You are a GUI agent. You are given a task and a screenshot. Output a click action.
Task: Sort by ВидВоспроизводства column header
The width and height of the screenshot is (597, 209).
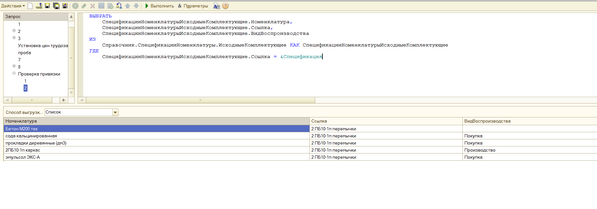click(x=530, y=121)
